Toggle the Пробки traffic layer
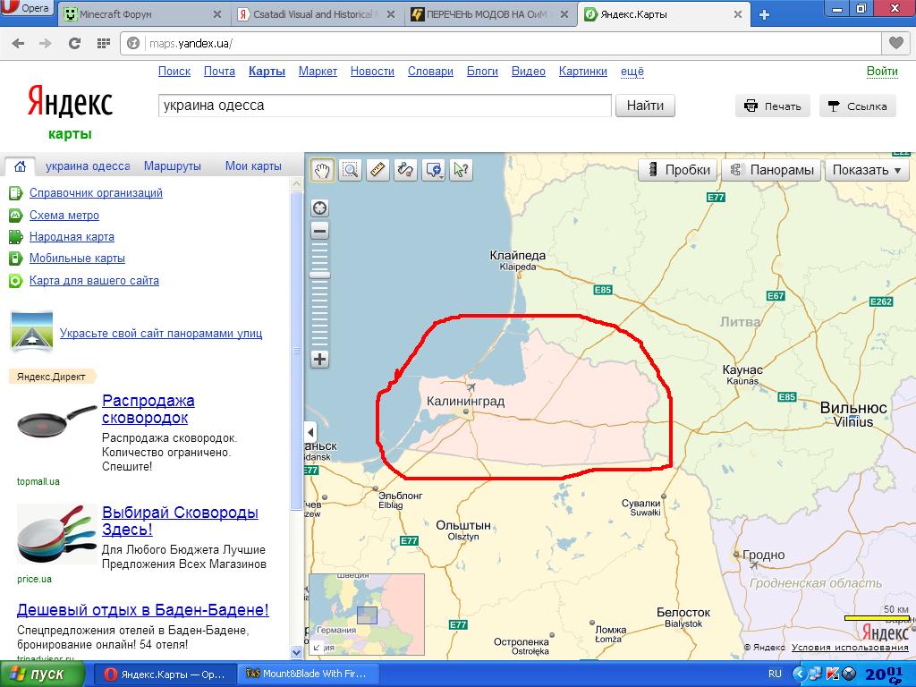916x687 pixels. 679,170
